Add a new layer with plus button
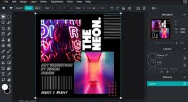 (167, 72)
